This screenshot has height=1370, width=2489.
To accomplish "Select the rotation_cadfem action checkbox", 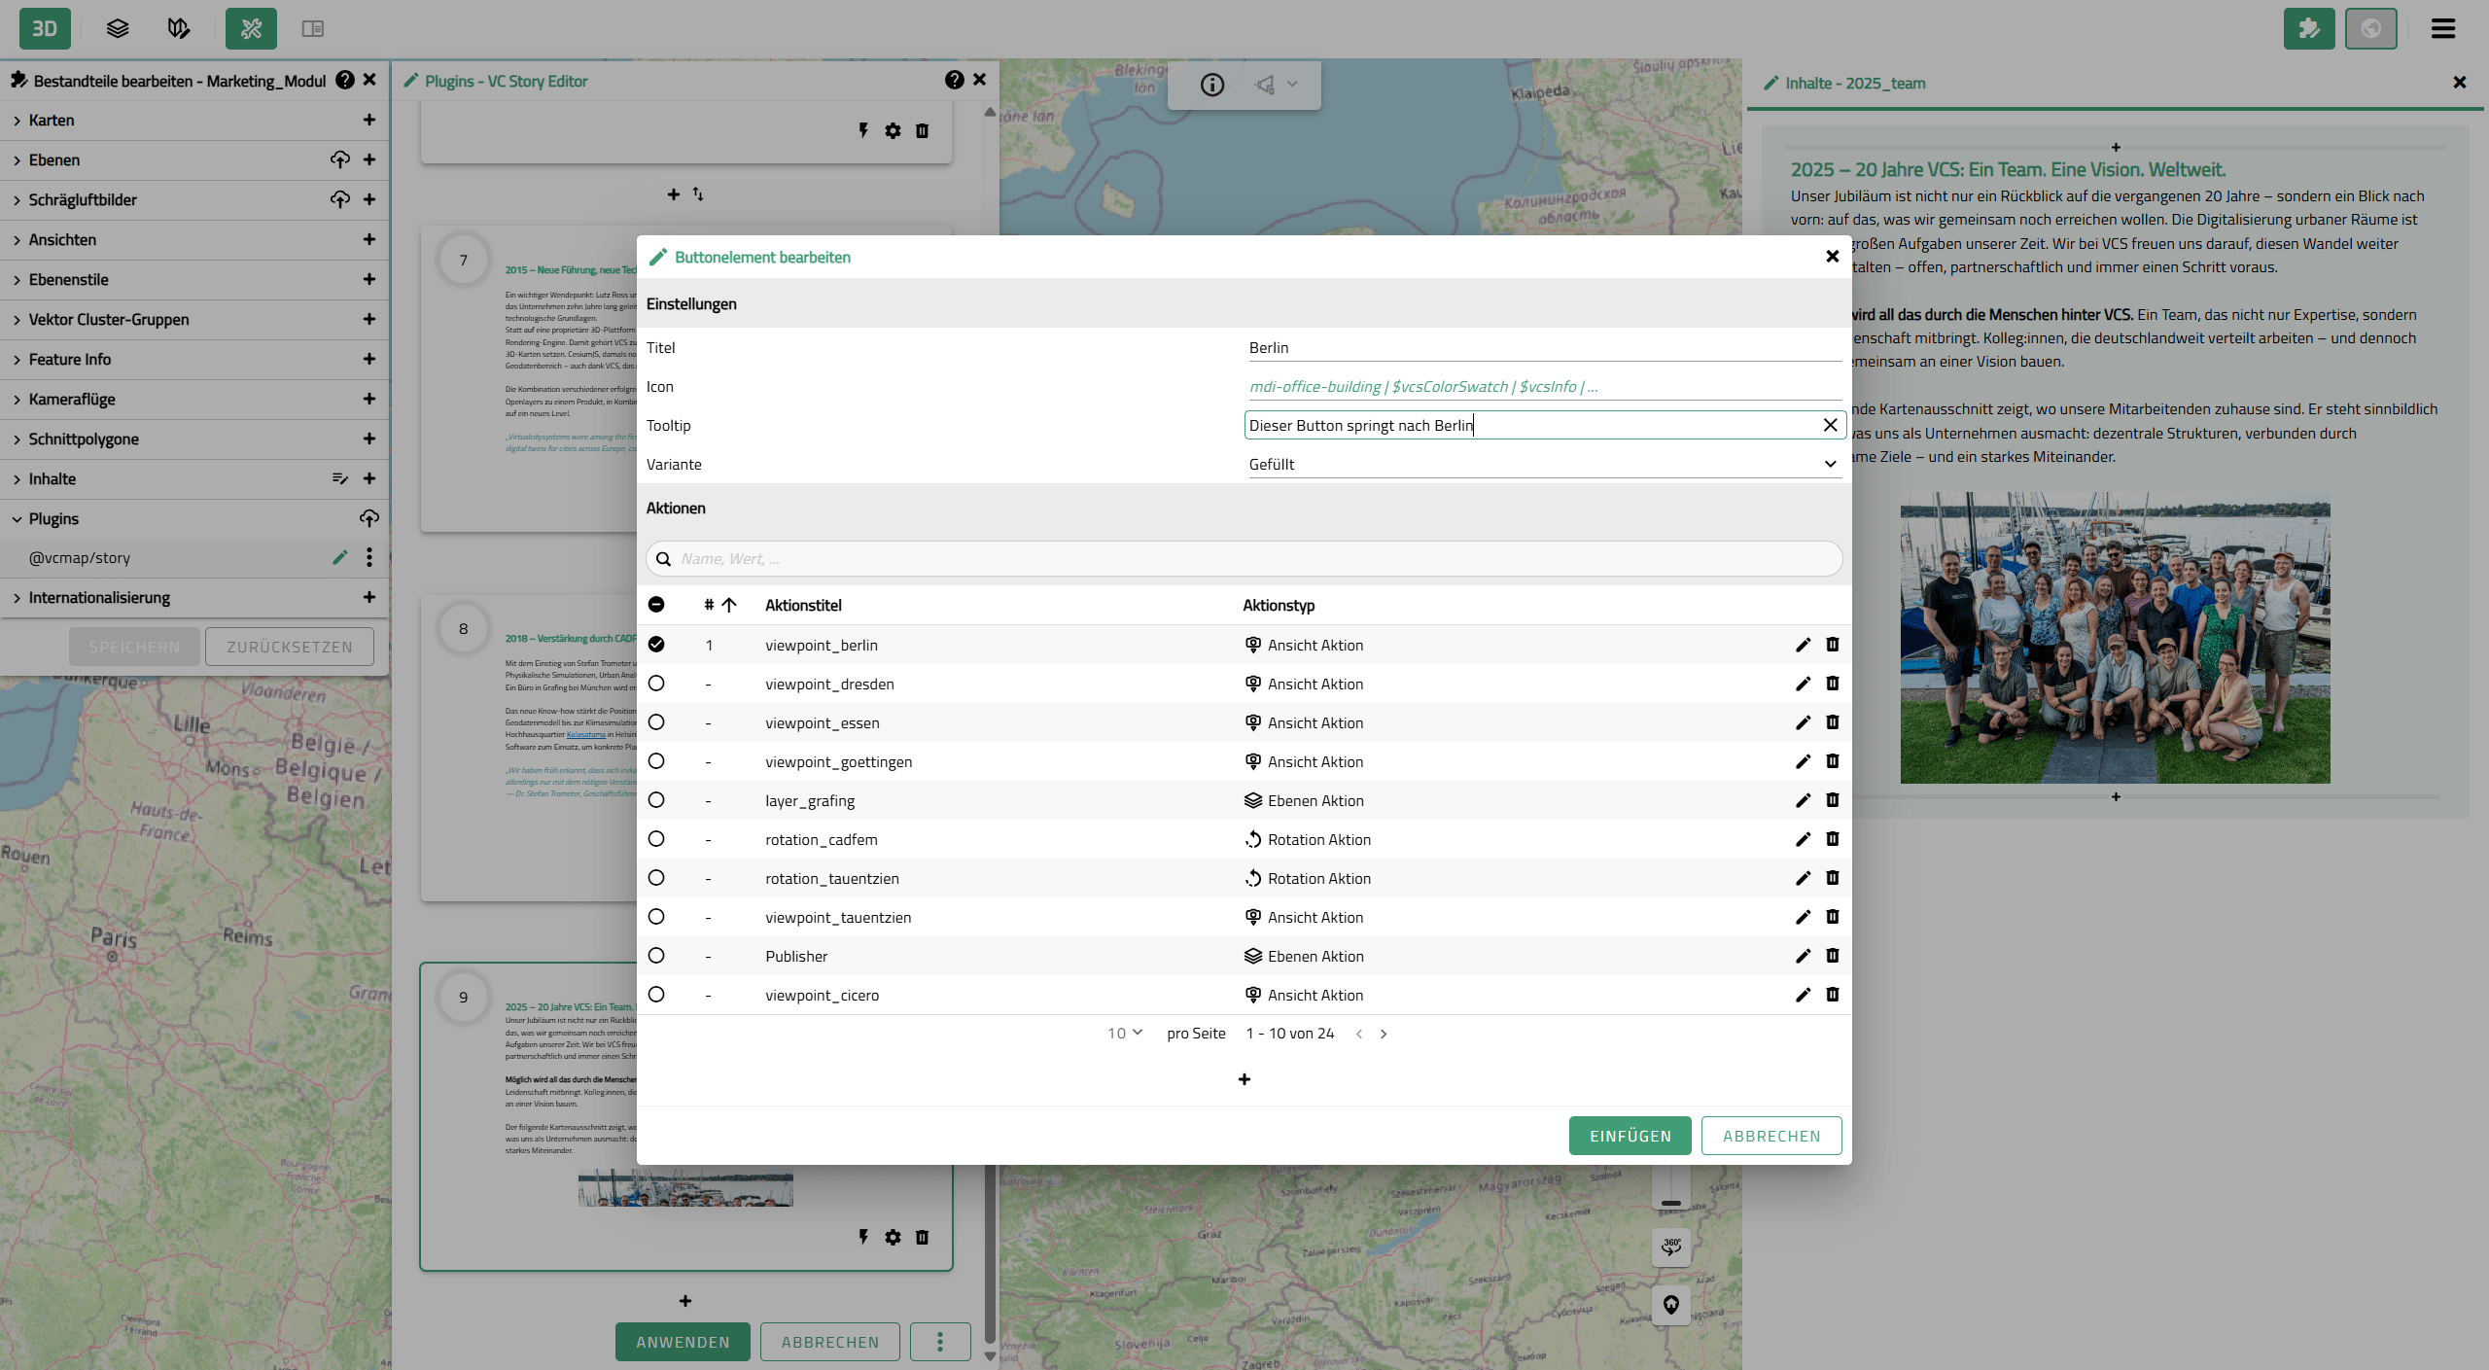I will click(x=656, y=839).
